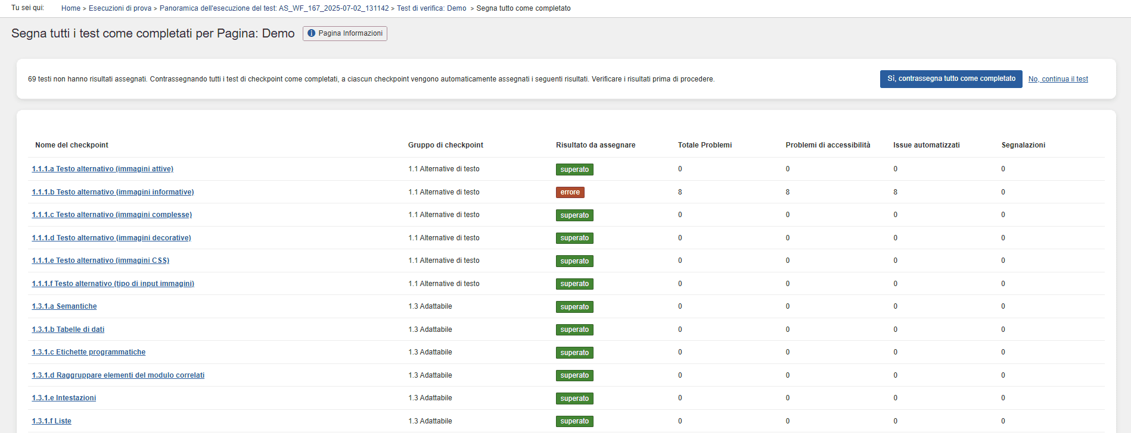Viewport: 1131px width, 433px height.
Task: Confirm with Sì, contrassegna tutto come completato
Action: pyautogui.click(x=950, y=79)
